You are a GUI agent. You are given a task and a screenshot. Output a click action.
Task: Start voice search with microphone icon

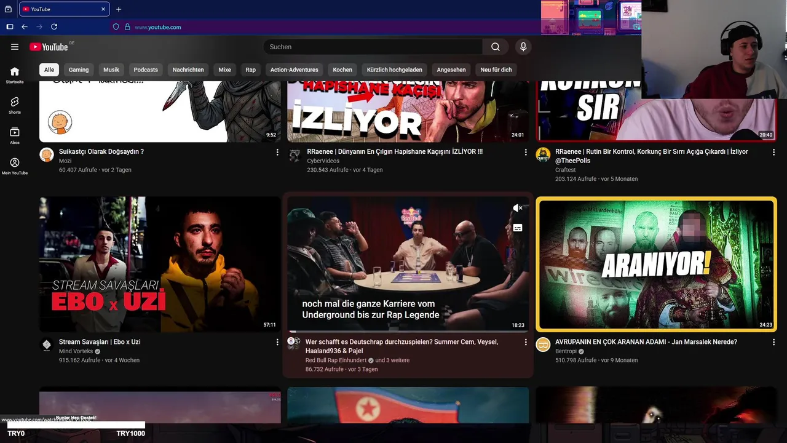(x=523, y=47)
